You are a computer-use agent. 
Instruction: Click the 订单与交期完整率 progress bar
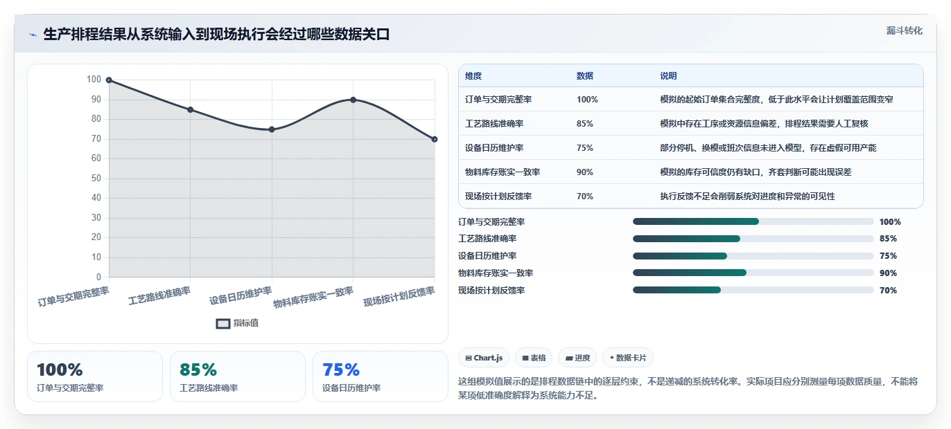point(753,221)
